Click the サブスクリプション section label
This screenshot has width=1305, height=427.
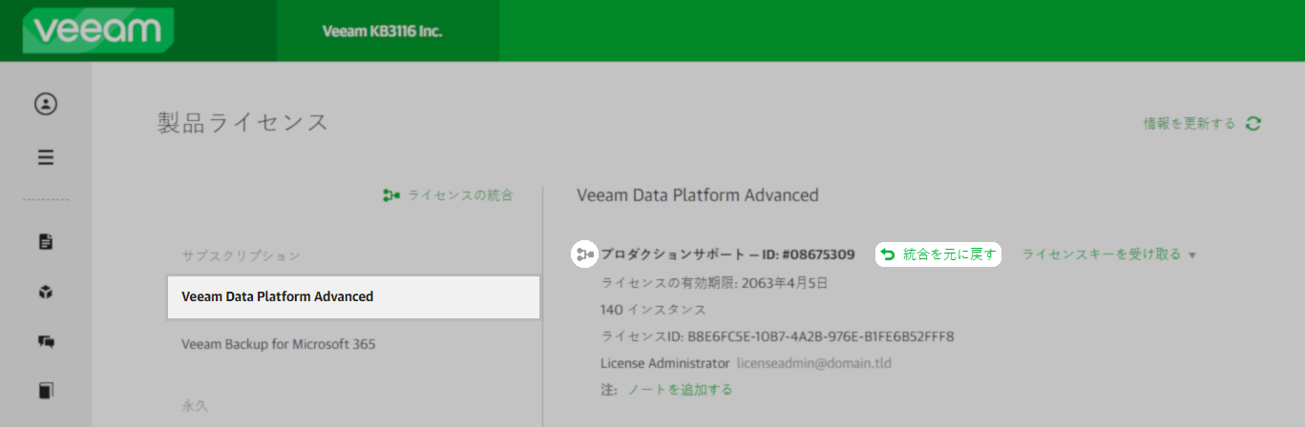[x=242, y=256]
